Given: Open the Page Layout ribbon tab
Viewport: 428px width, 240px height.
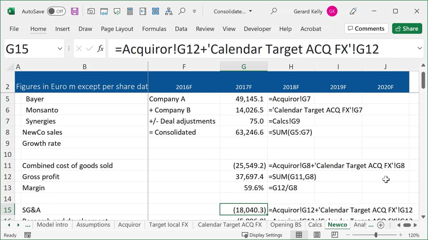Looking at the screenshot, I should [x=117, y=29].
